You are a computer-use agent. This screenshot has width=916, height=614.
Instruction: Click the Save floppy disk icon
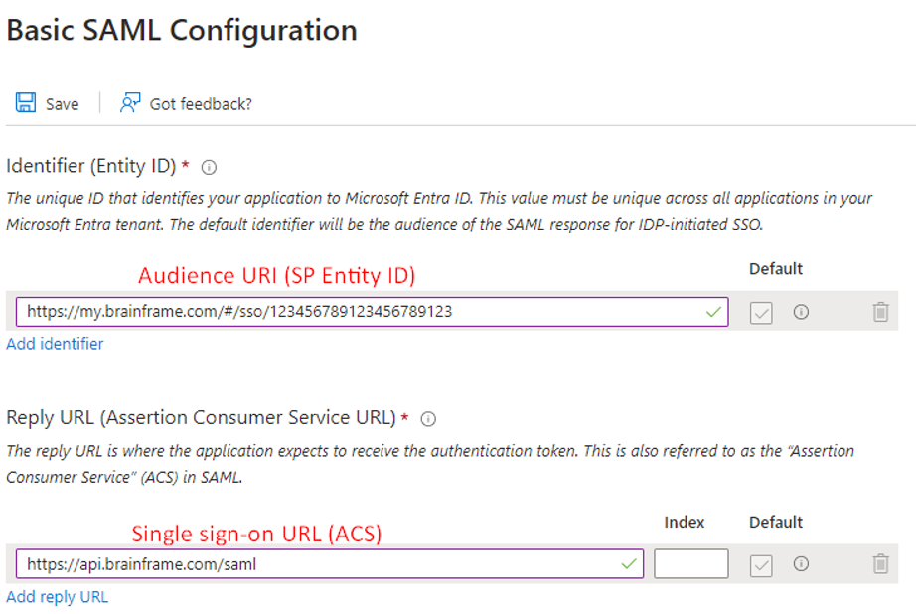click(26, 103)
